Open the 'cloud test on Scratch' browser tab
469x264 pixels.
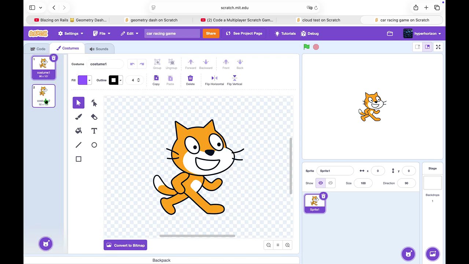[318, 20]
